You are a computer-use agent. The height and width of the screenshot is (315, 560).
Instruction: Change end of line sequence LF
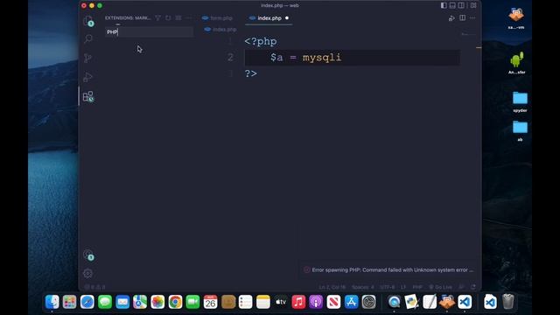tap(403, 287)
